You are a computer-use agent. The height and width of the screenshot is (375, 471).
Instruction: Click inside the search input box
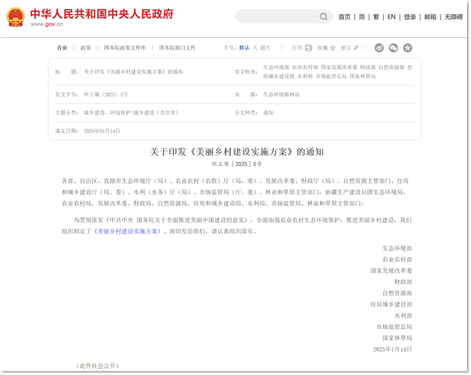tap(277, 17)
